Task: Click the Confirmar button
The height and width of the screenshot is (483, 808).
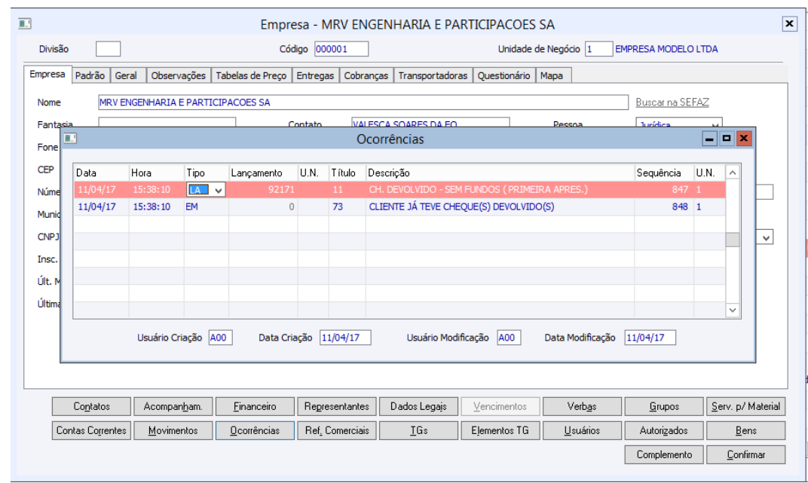Action: (746, 454)
